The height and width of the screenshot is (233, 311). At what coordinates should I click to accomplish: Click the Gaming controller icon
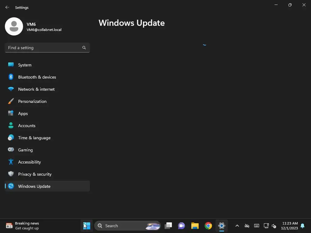click(11, 150)
